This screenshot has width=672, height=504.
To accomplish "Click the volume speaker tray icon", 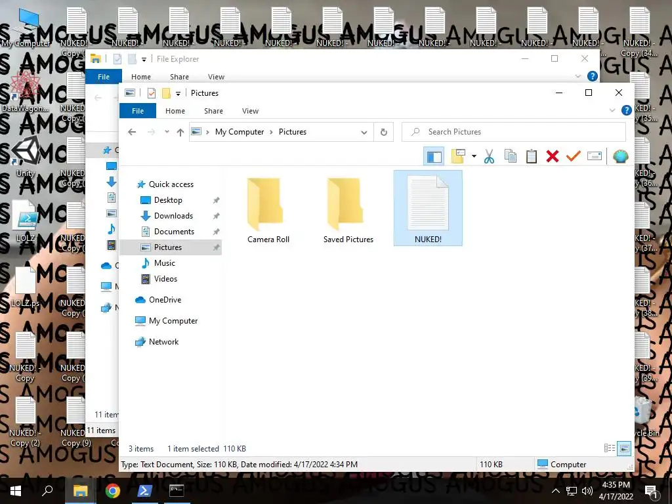I will pyautogui.click(x=587, y=491).
